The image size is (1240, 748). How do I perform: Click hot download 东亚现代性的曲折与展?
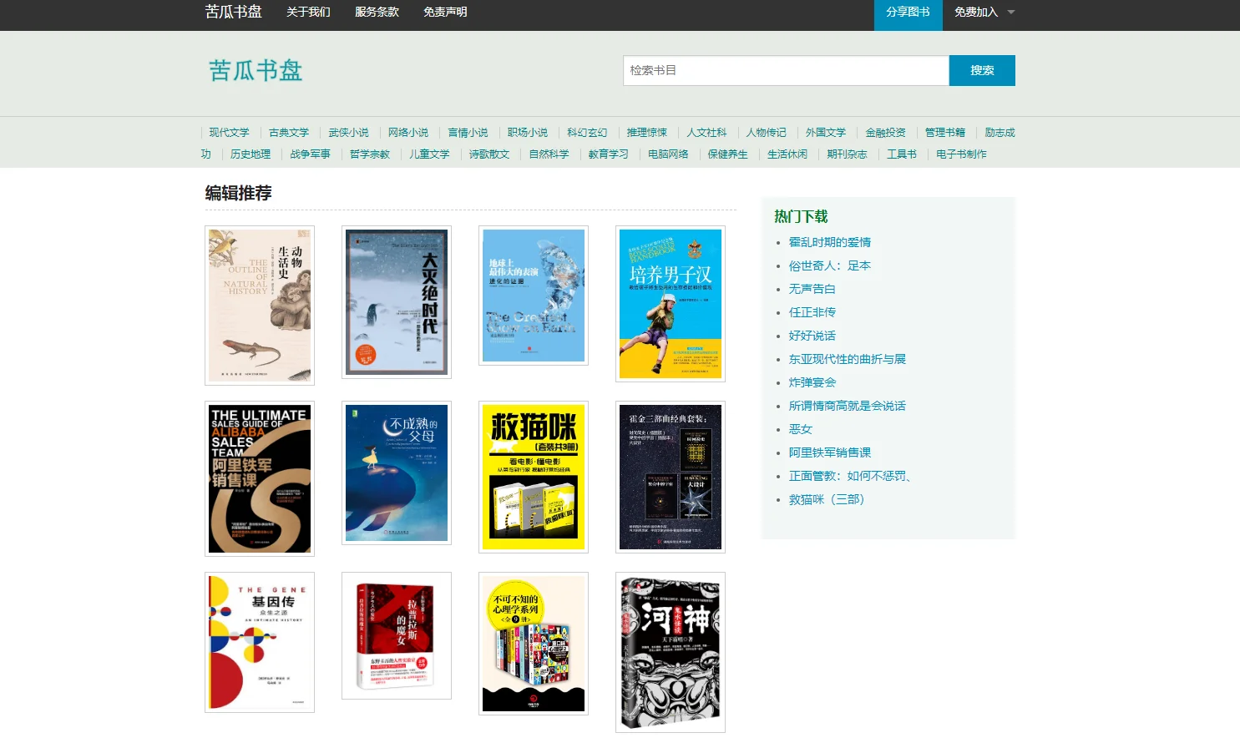pyautogui.click(x=848, y=359)
